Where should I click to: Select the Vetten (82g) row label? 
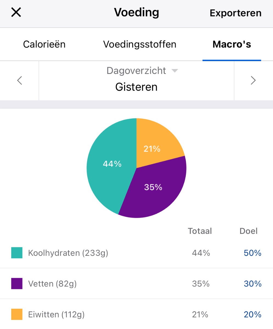(x=52, y=284)
